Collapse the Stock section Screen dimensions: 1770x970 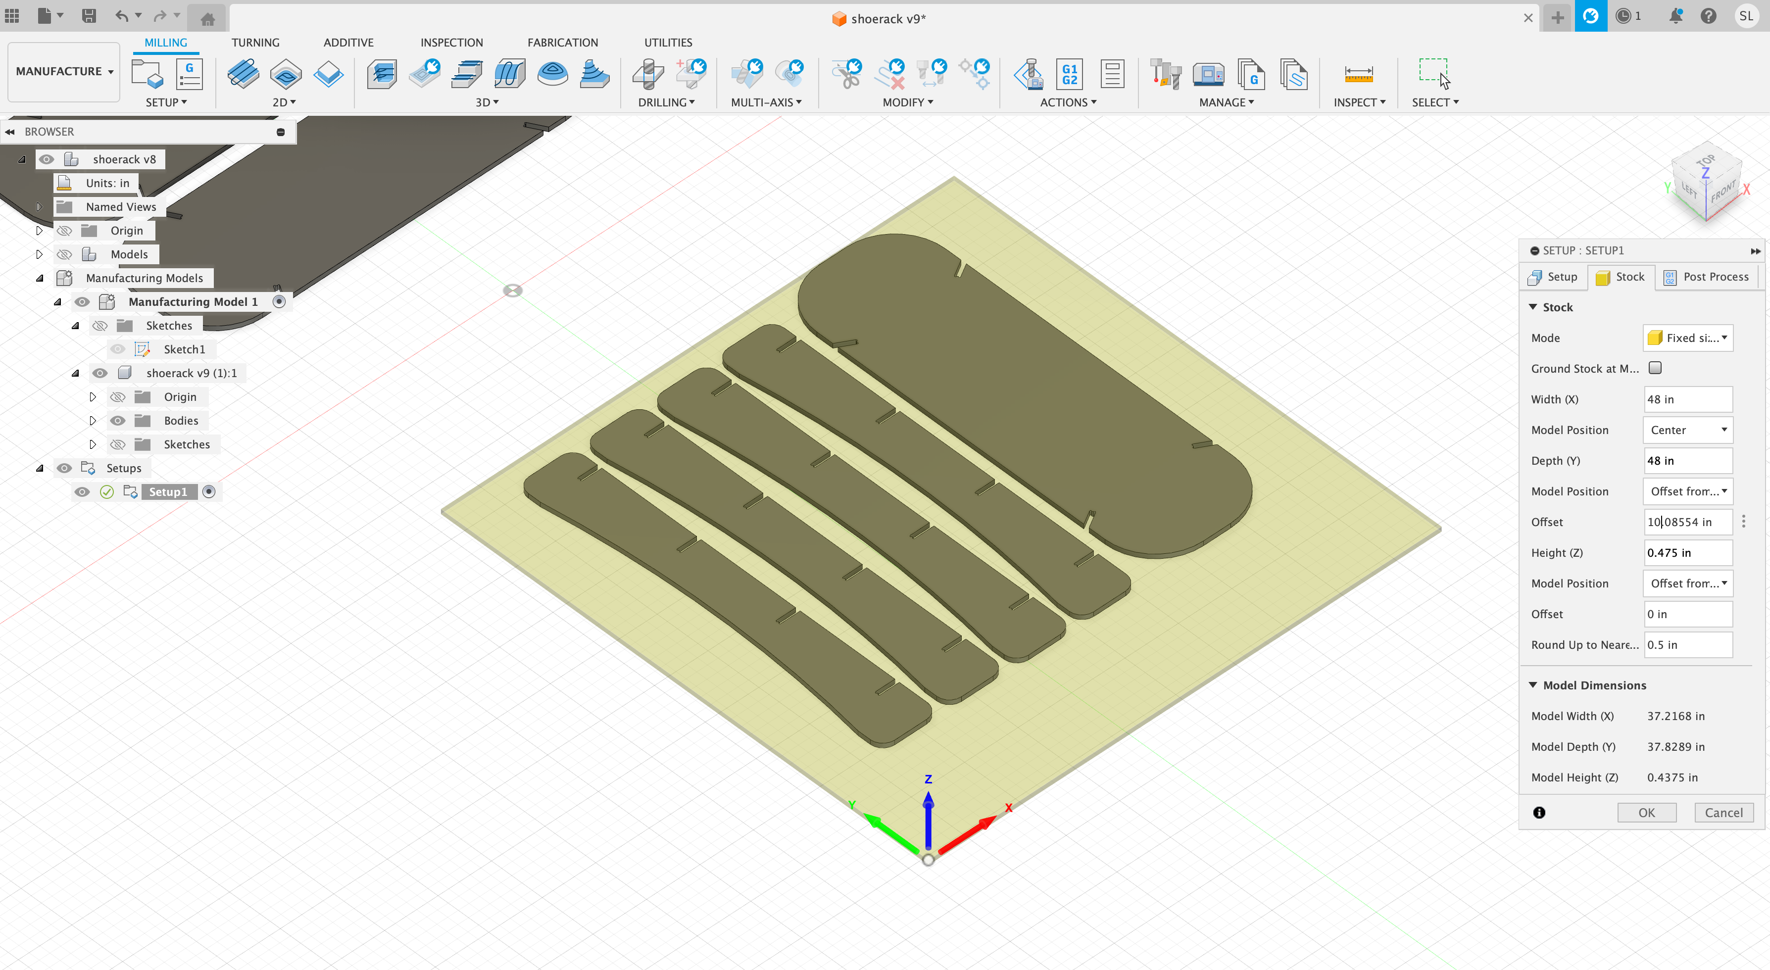tap(1533, 307)
